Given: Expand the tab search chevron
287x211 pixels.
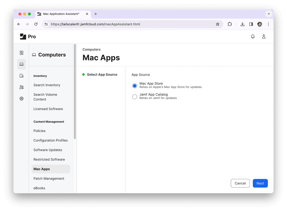Looking at the screenshot, I should (x=269, y=14).
